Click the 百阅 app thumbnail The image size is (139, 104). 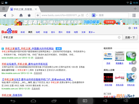(108, 56)
